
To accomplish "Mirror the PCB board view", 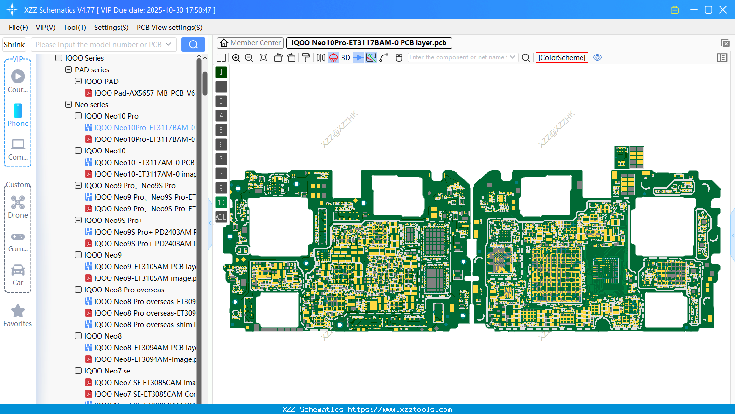I will pyautogui.click(x=320, y=57).
